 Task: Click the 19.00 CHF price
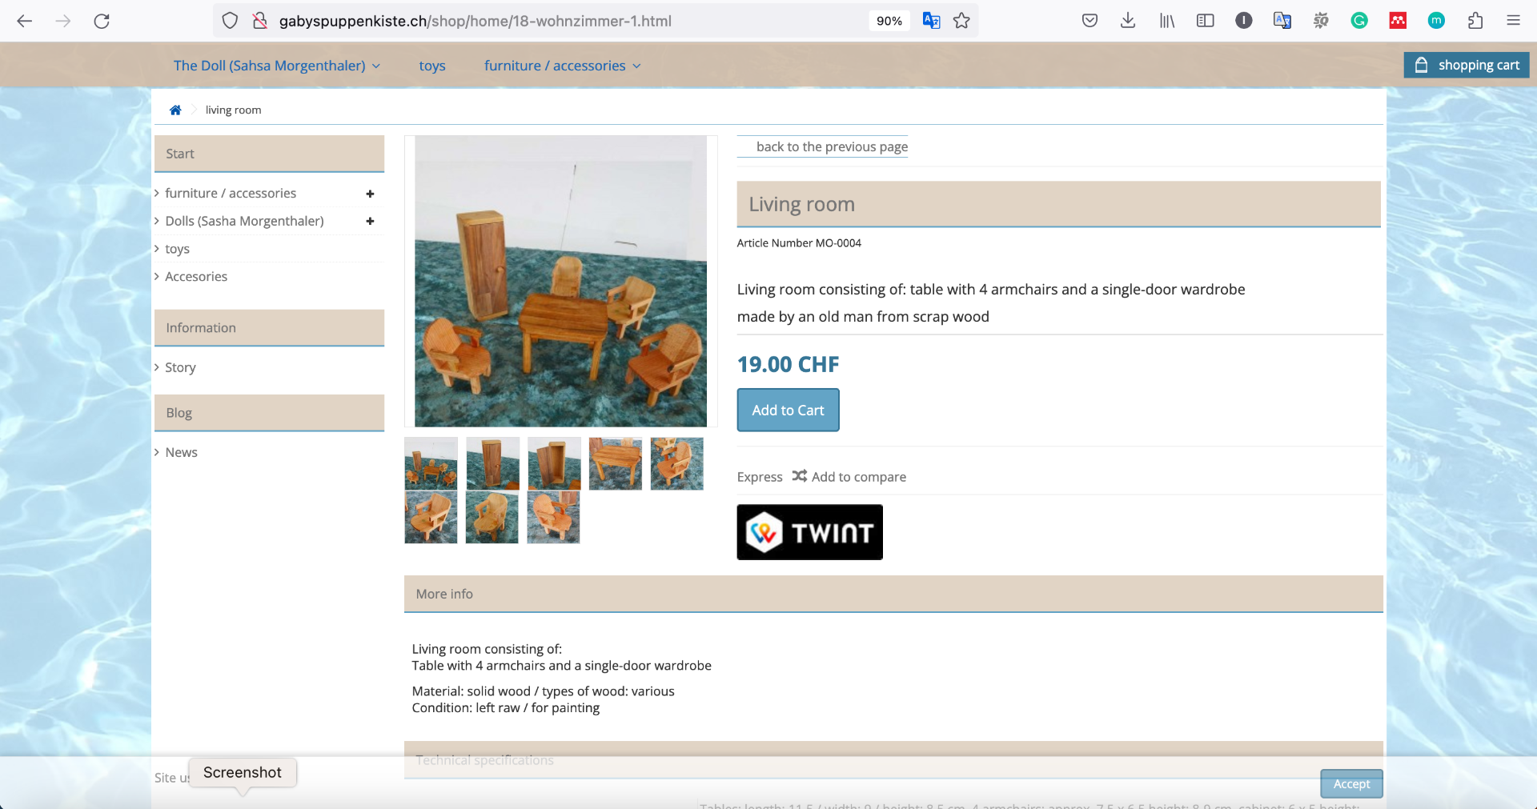pyautogui.click(x=788, y=365)
